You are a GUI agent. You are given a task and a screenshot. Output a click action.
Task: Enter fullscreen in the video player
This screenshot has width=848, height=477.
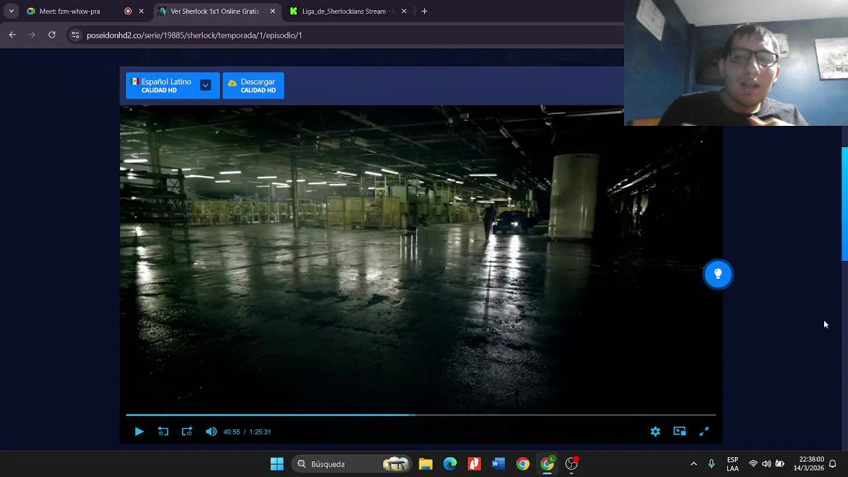coord(704,431)
